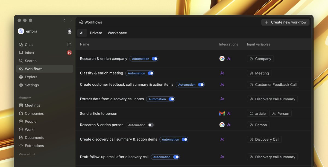Click purple integration icon in Classify & enrich meeting row
The width and height of the screenshot is (328, 167).
pyautogui.click(x=222, y=73)
